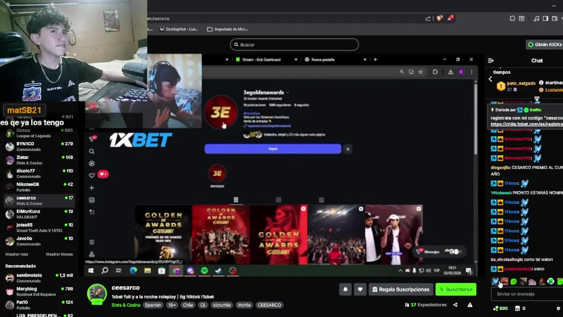Click the kickchile tag
Image resolution: width=563 pixels, height=317 pixels.
click(222, 305)
